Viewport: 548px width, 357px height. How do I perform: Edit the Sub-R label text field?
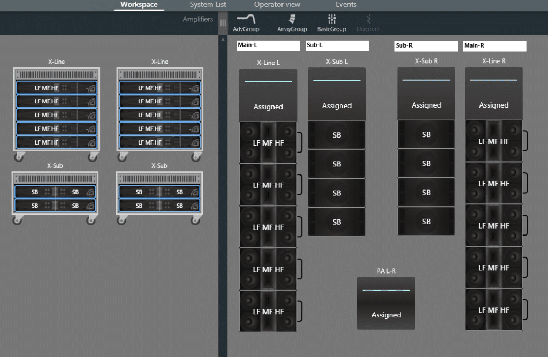click(x=425, y=46)
